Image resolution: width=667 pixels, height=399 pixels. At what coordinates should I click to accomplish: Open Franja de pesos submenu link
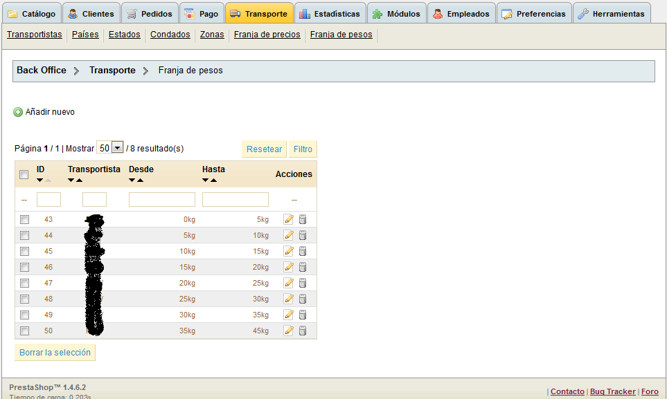(341, 35)
